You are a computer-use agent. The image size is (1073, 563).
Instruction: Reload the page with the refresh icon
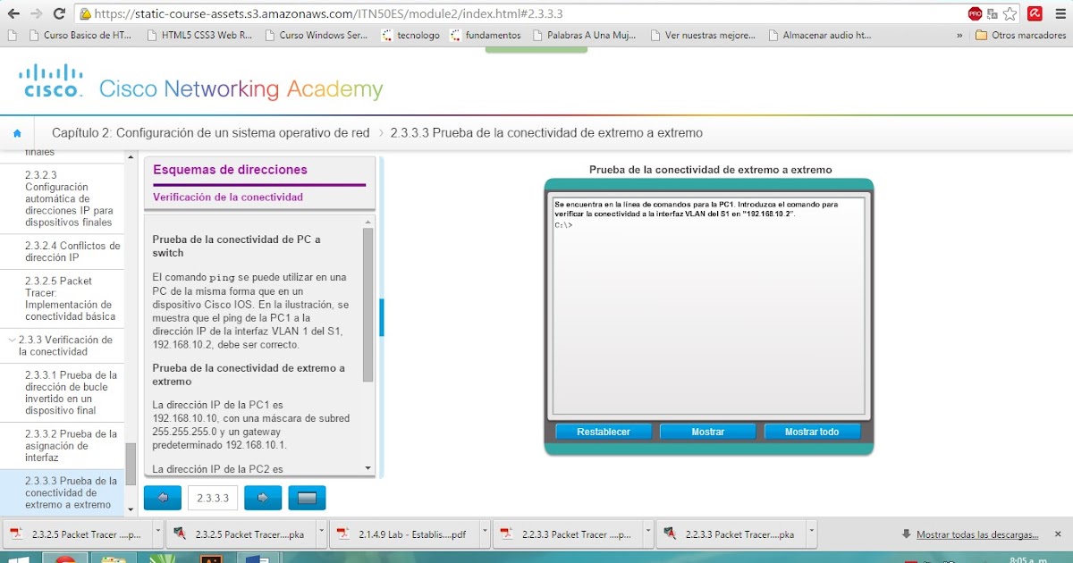(59, 14)
